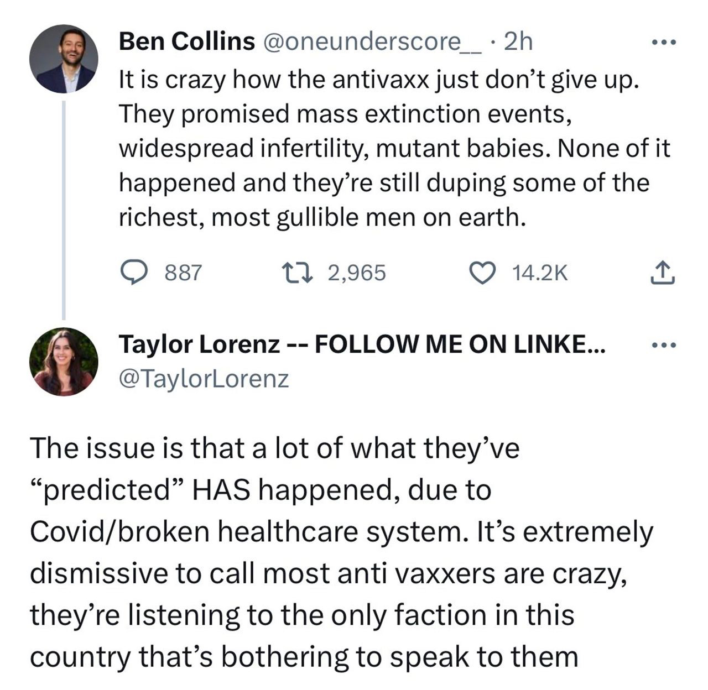This screenshot has width=708, height=690.
Task: Click the vertical thread connector line
Action: [64, 210]
